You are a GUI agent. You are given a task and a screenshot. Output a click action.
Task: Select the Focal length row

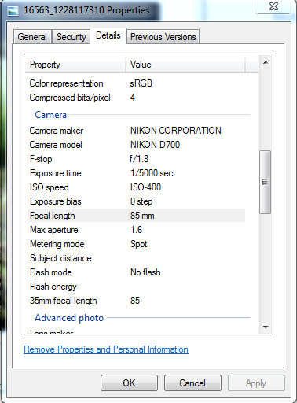(137, 216)
